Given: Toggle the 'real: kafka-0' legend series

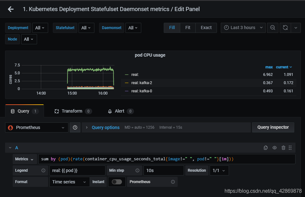Looking at the screenshot, I should click(x=142, y=91).
